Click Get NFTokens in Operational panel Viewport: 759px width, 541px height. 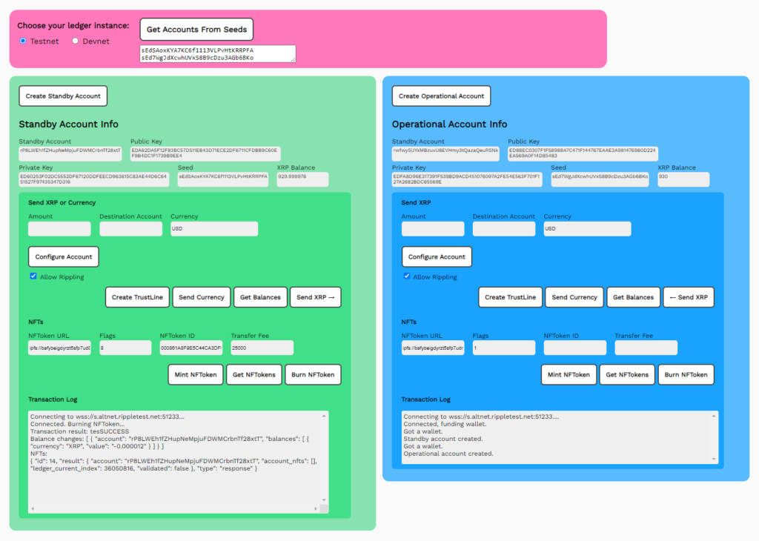626,374
